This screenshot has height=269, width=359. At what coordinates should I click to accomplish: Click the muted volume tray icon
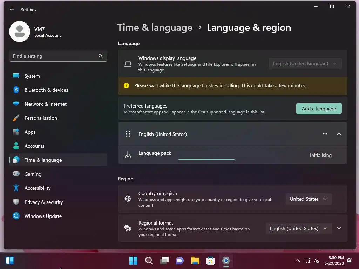click(x=316, y=261)
